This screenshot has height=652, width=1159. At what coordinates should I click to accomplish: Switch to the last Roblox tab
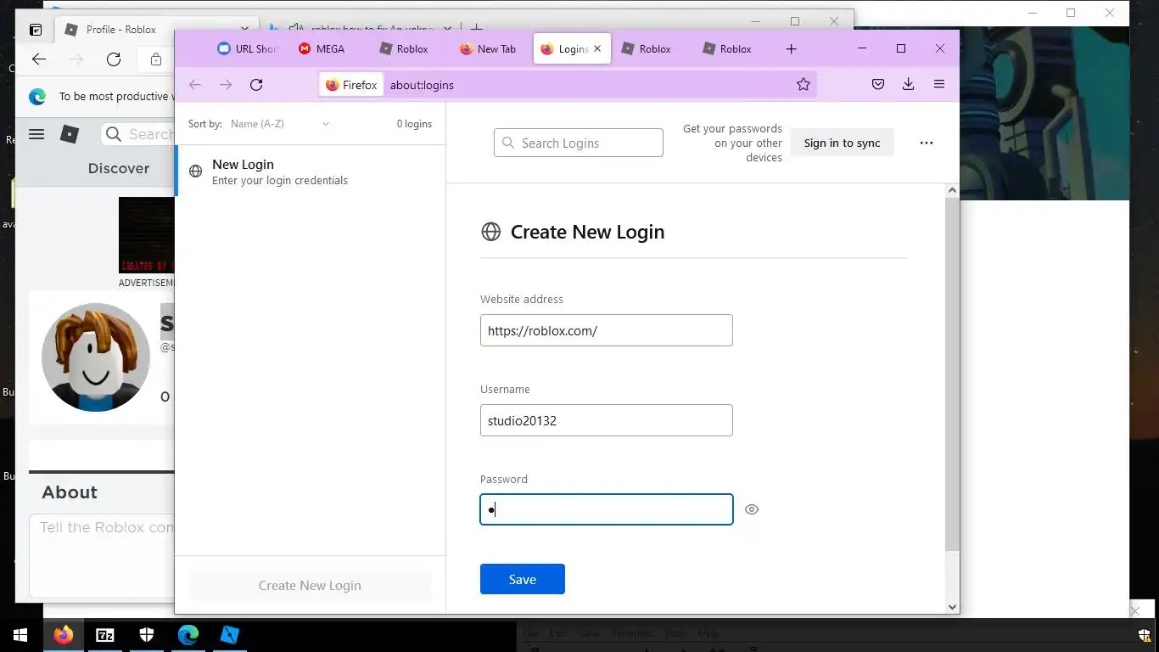(728, 49)
